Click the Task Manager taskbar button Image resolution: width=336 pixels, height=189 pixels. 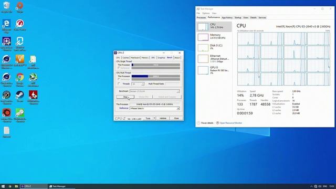point(61,186)
